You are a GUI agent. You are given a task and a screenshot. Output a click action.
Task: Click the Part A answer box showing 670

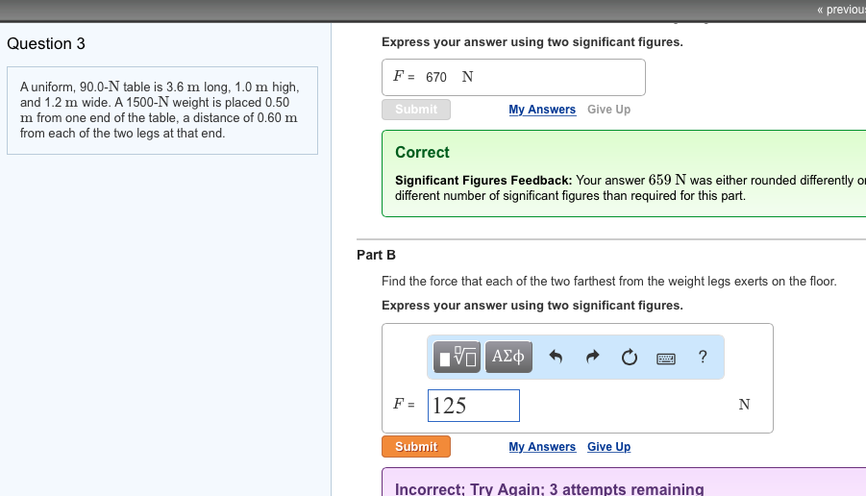click(x=513, y=77)
